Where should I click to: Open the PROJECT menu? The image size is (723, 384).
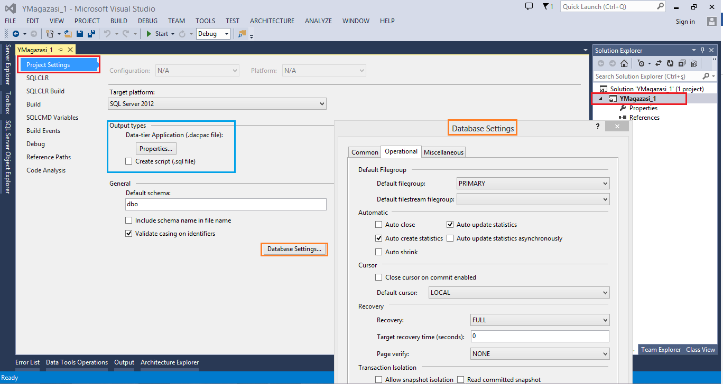[87, 21]
